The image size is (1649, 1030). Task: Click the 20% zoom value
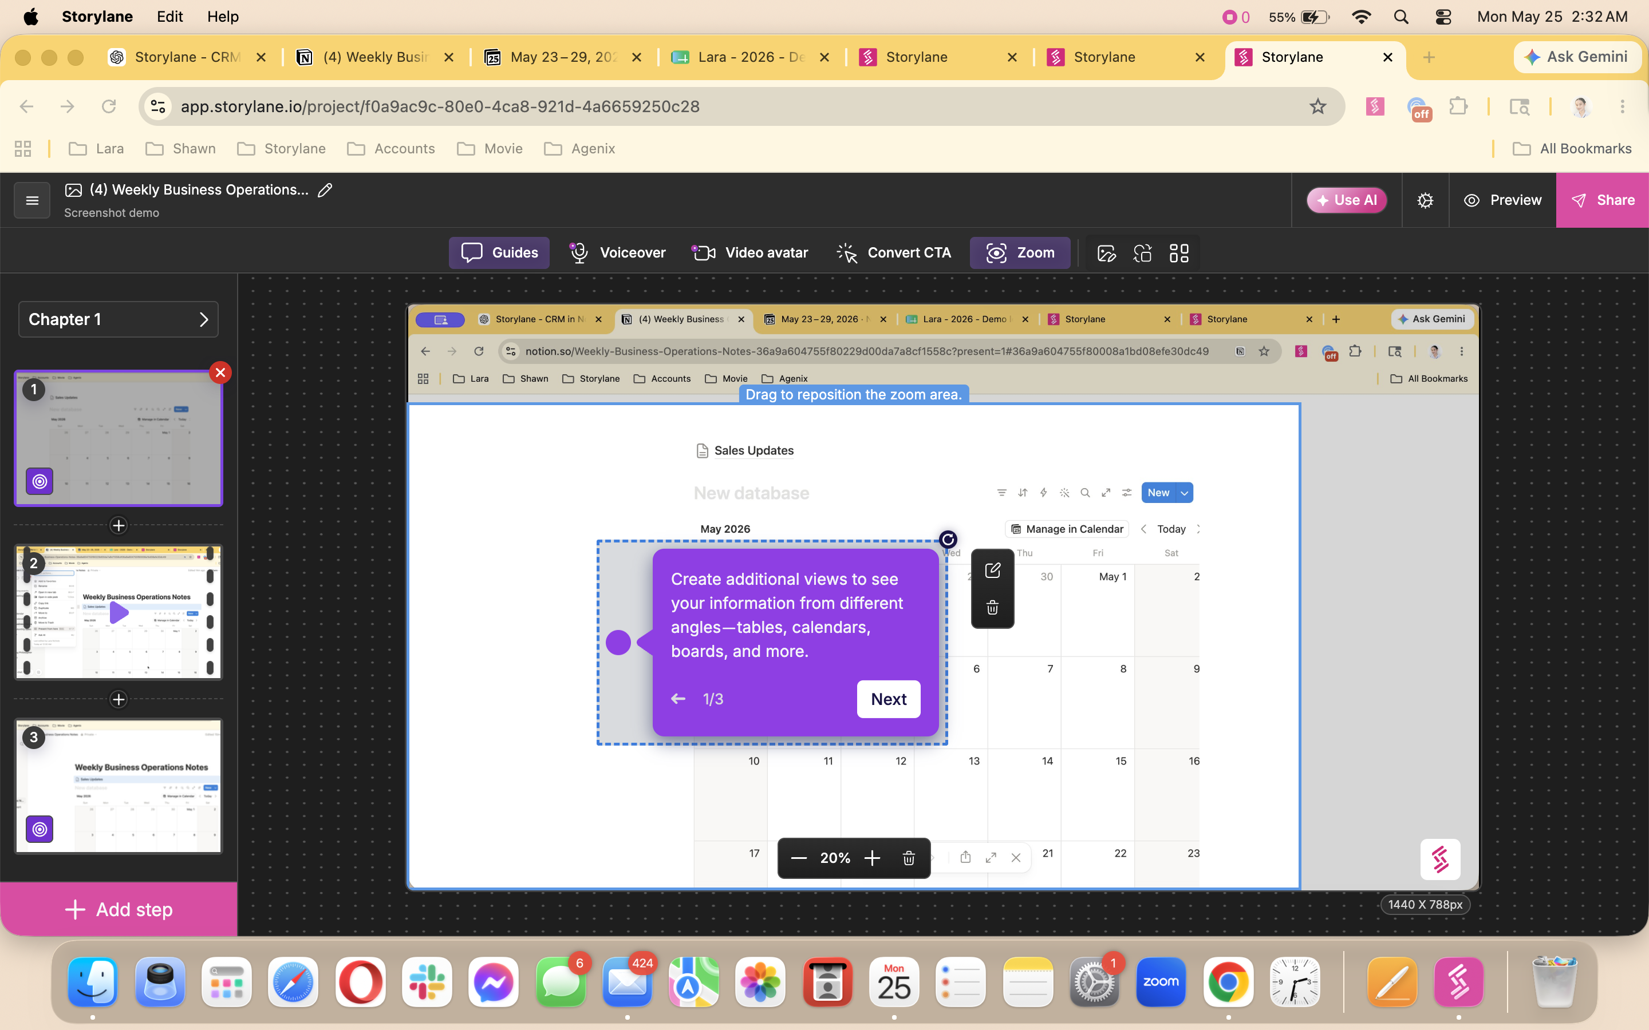(x=835, y=858)
